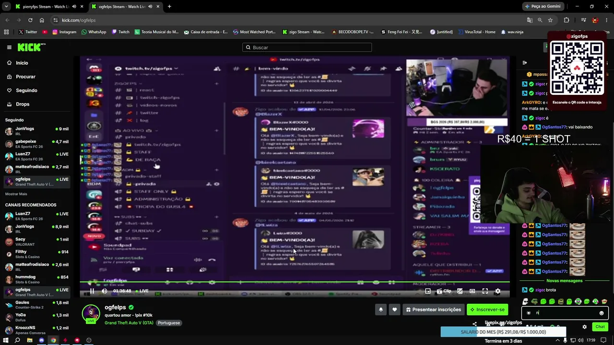Pause the stream video
Viewport: 614px width, 345px height.
tap(92, 291)
